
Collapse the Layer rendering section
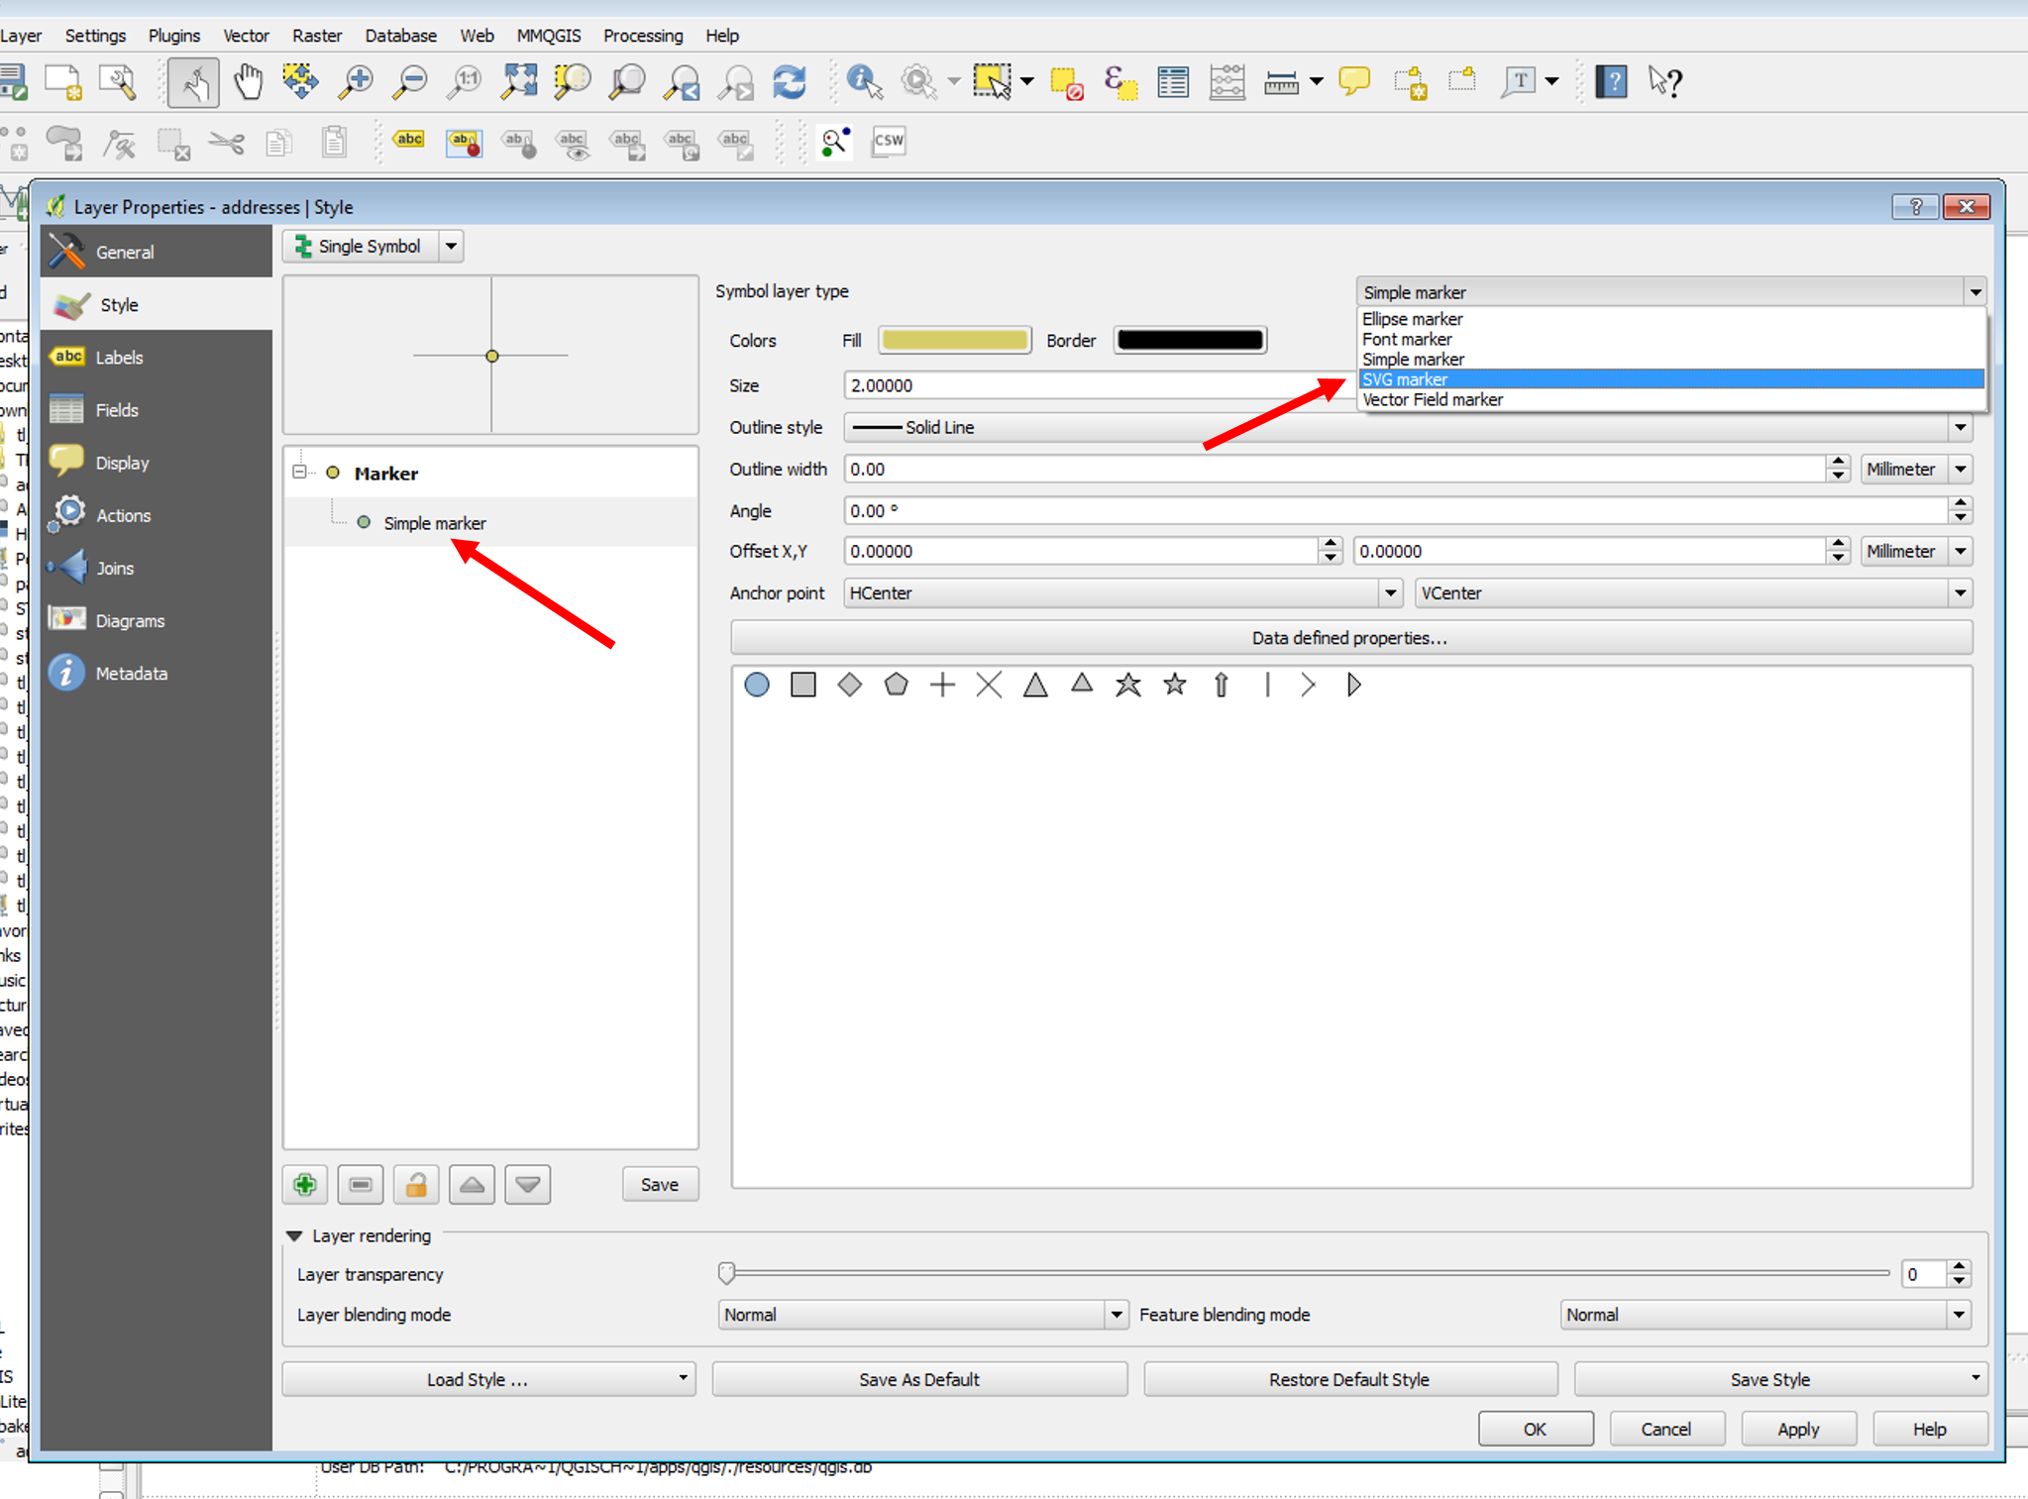tap(294, 1235)
